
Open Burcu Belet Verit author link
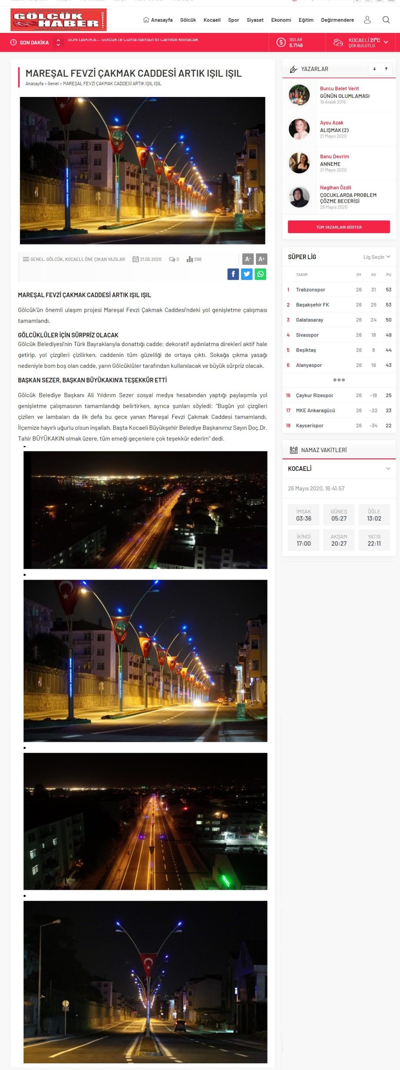click(x=339, y=89)
